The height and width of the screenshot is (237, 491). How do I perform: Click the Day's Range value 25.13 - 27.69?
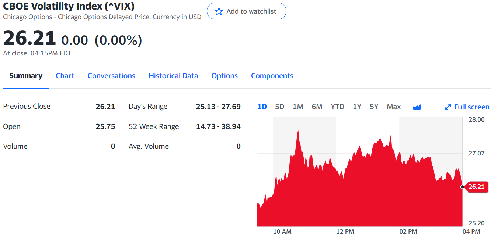click(x=218, y=107)
